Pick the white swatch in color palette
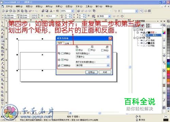 point(168,58)
